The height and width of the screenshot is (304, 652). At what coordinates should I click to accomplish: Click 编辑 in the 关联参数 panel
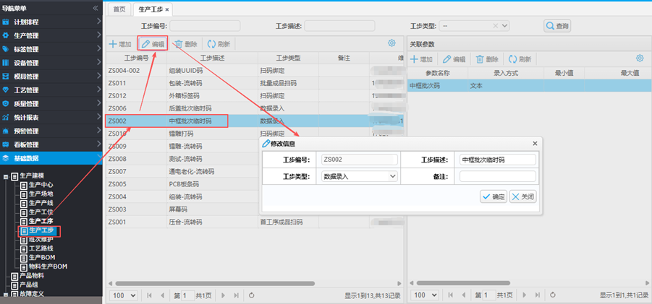[454, 59]
